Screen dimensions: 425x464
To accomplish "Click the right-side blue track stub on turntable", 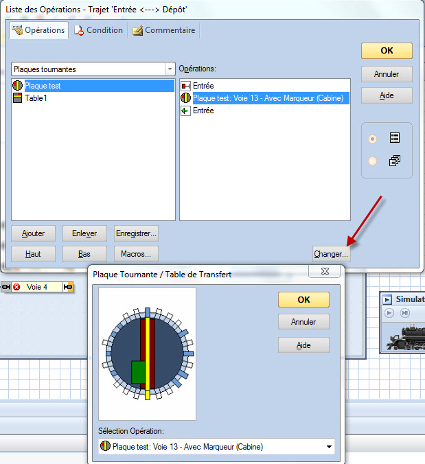I will coord(189,353).
